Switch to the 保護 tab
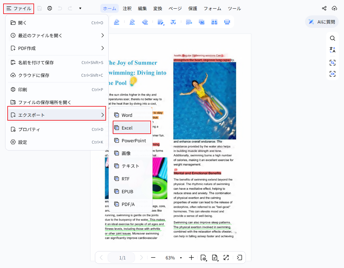 point(193,9)
